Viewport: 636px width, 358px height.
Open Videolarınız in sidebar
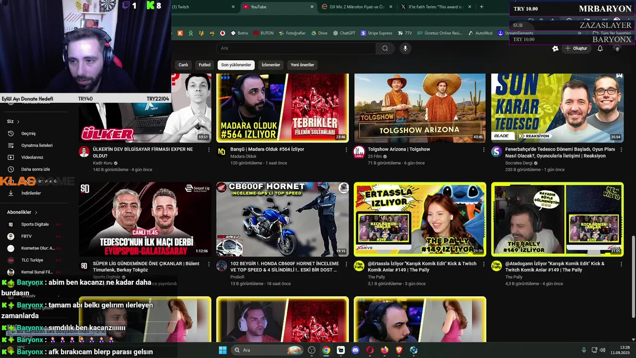tap(32, 157)
